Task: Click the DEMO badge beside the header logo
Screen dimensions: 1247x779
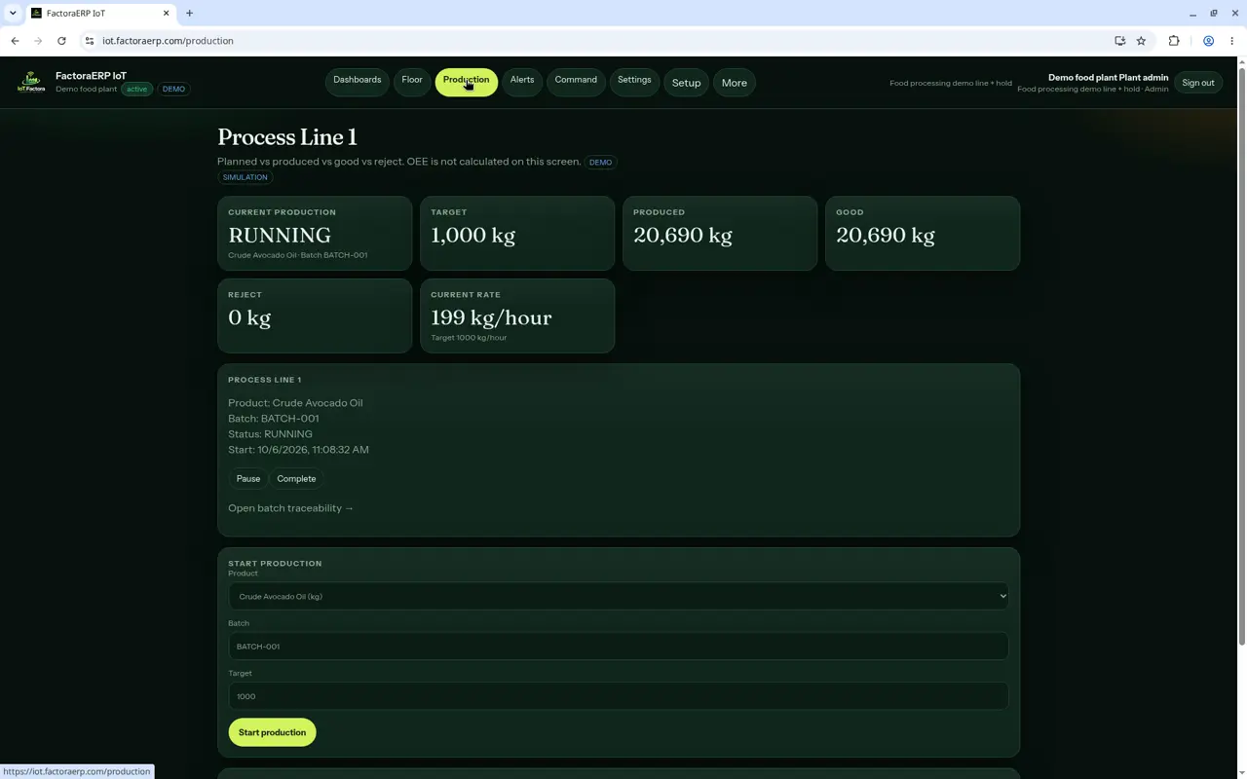Action: (173, 89)
